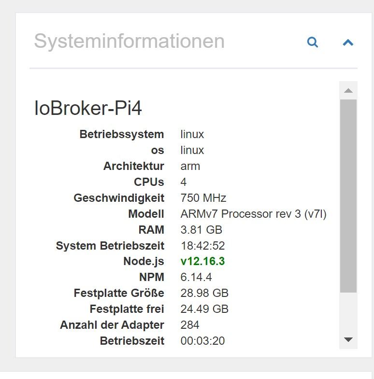
Task: Click the NPM version 6.14.4
Action: [196, 277]
